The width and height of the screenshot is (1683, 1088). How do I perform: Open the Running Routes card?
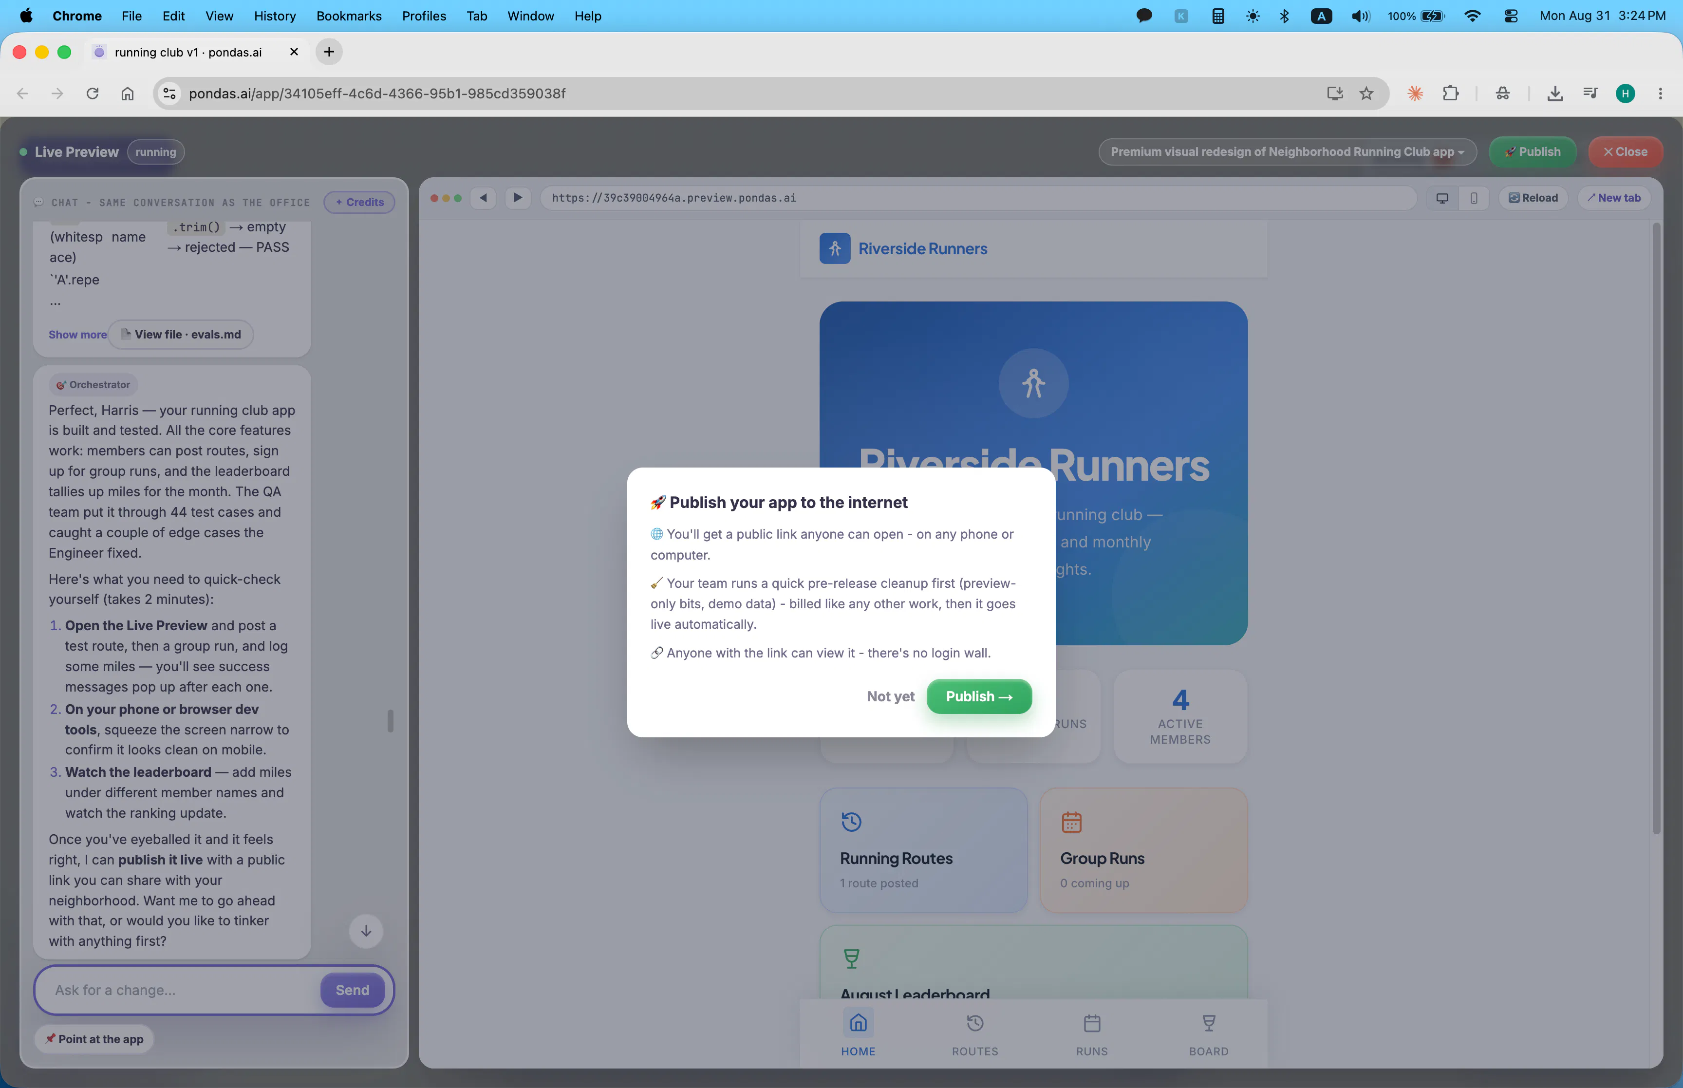pyautogui.click(x=924, y=850)
